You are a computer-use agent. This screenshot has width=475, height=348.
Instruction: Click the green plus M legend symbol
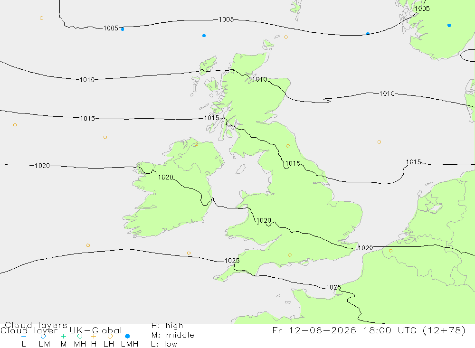[x=63, y=336]
